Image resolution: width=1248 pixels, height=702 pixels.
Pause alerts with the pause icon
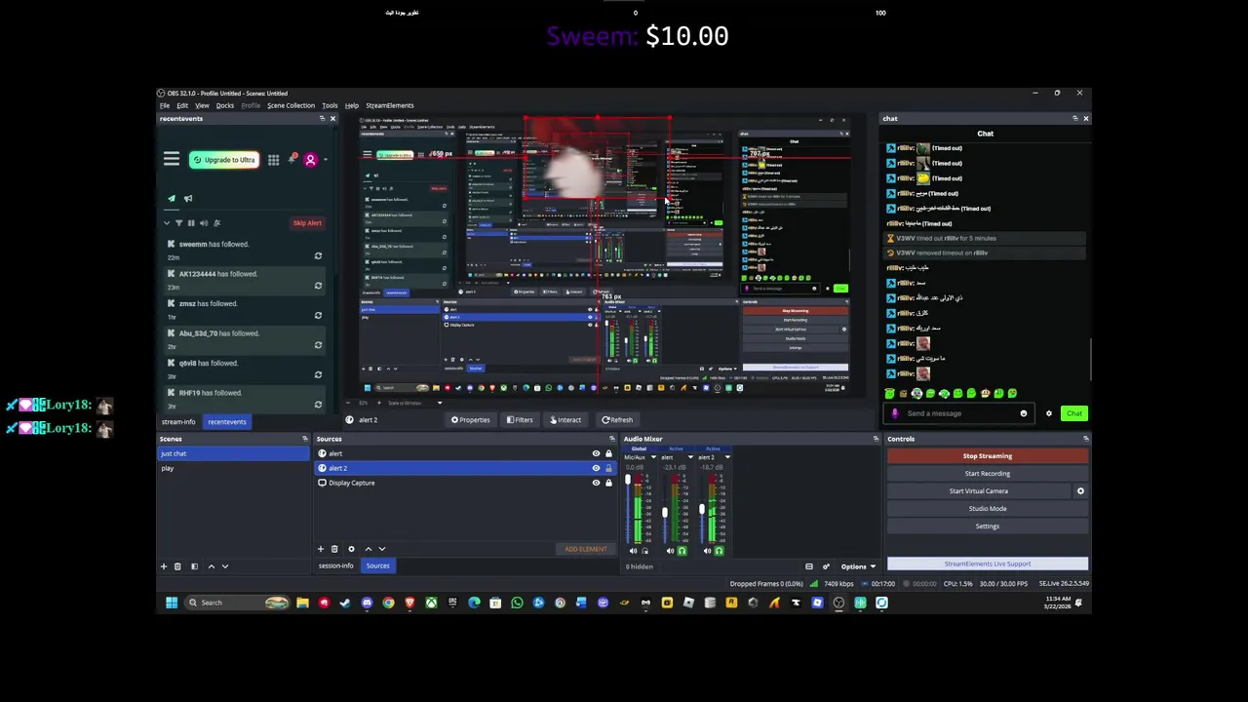click(x=191, y=223)
